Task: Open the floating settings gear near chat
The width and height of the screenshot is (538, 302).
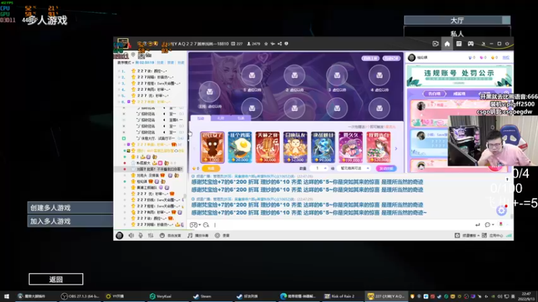Action: [x=501, y=210]
